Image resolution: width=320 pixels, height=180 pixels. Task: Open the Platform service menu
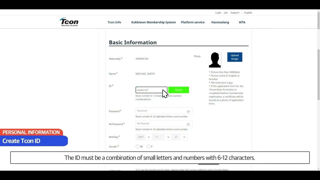click(193, 22)
